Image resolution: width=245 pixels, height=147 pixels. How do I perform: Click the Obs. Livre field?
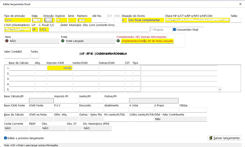pos(116,30)
